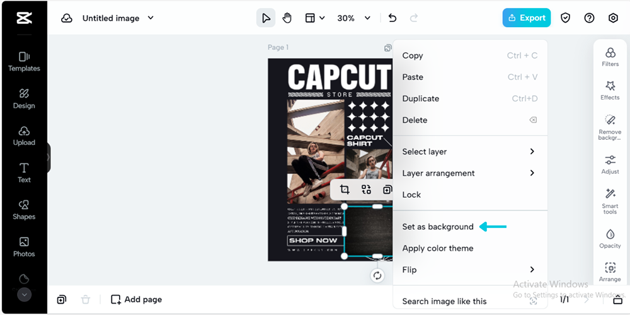630x315 pixels.
Task: Click the CAPCUT SHIRT text on the poster
Action: click(x=365, y=140)
